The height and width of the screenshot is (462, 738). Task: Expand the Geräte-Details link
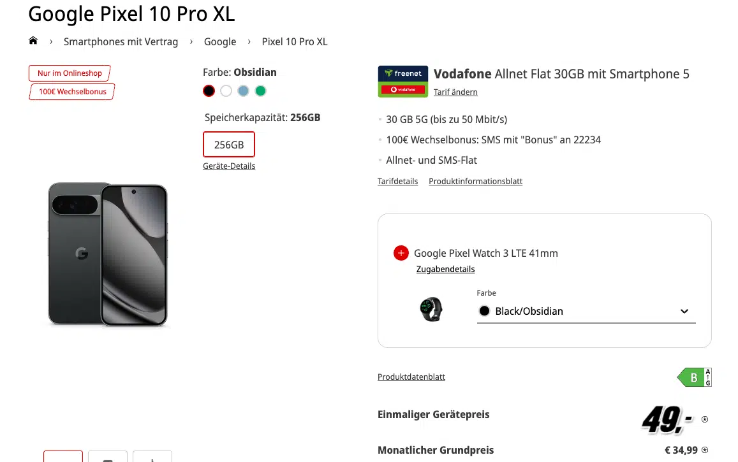(229, 166)
